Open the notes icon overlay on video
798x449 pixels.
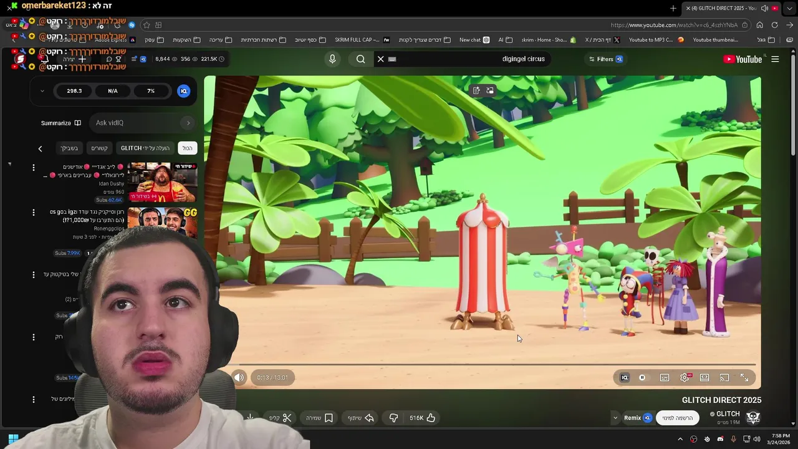click(x=476, y=90)
